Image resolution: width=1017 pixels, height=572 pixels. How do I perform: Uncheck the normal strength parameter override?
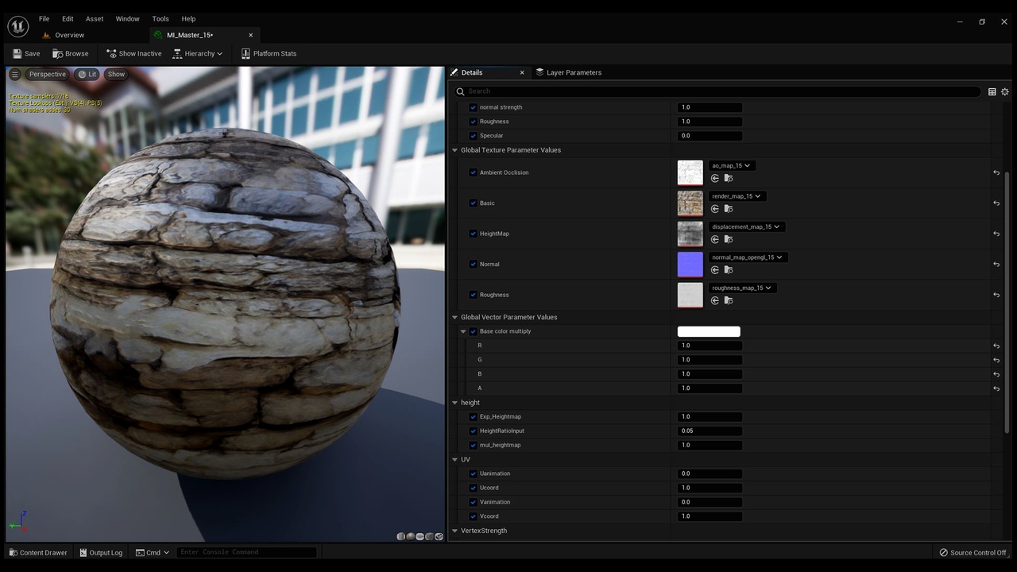click(x=473, y=107)
